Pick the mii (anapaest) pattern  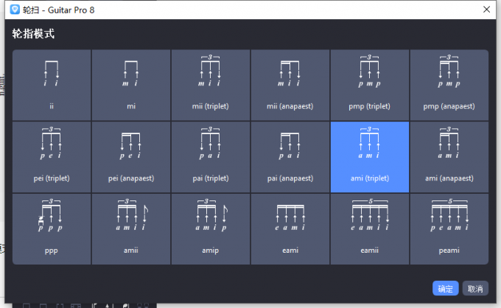(290, 85)
